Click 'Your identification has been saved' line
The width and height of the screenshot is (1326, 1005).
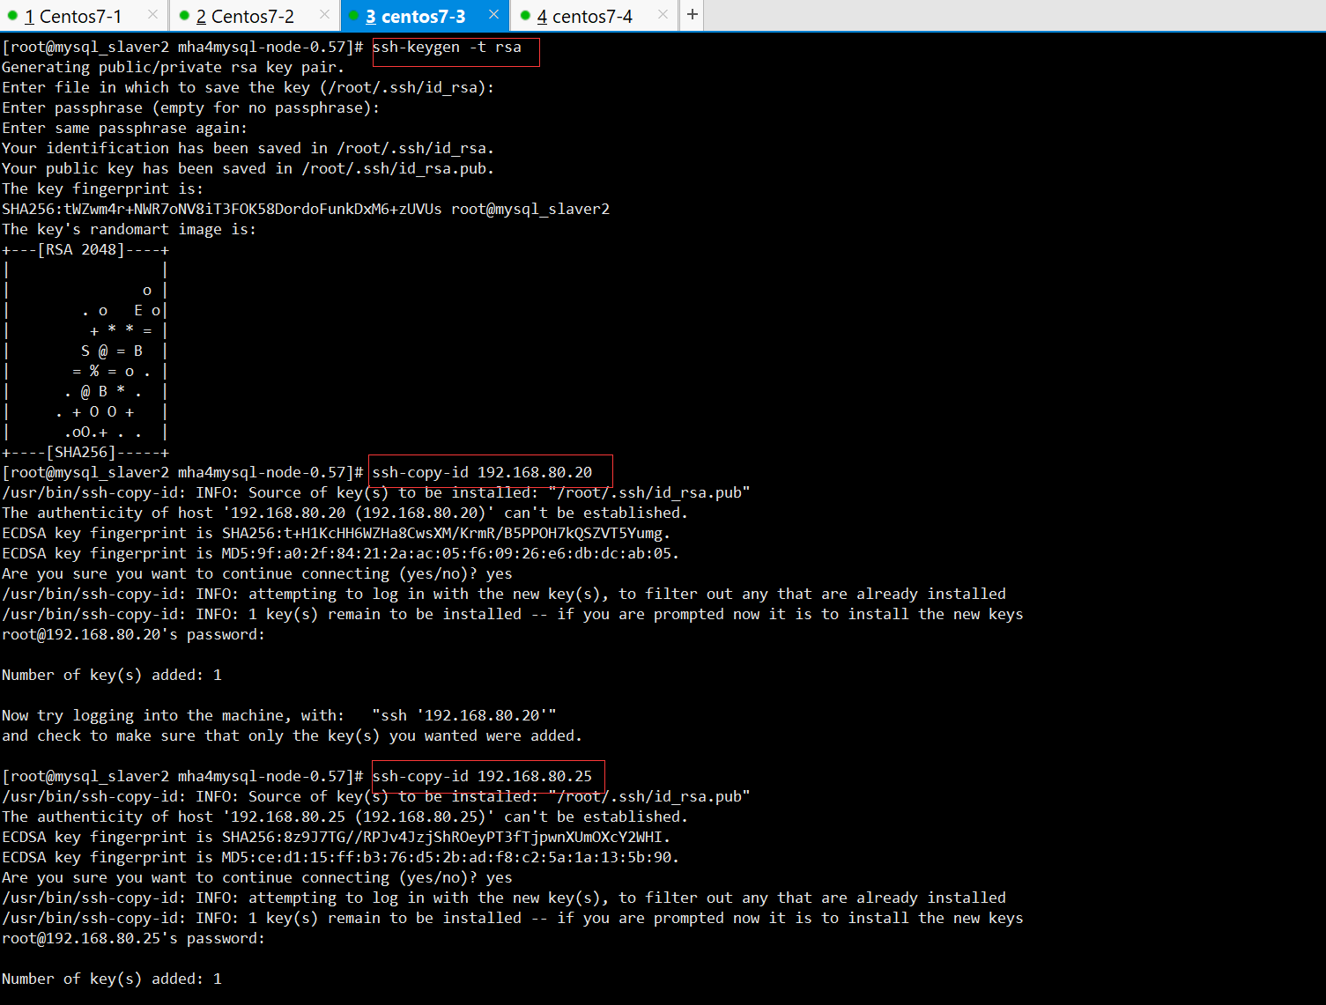tap(248, 149)
